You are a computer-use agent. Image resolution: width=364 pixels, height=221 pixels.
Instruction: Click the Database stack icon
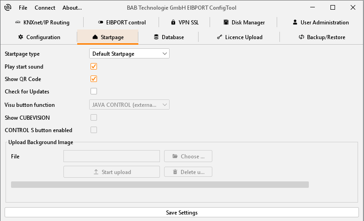(156, 37)
